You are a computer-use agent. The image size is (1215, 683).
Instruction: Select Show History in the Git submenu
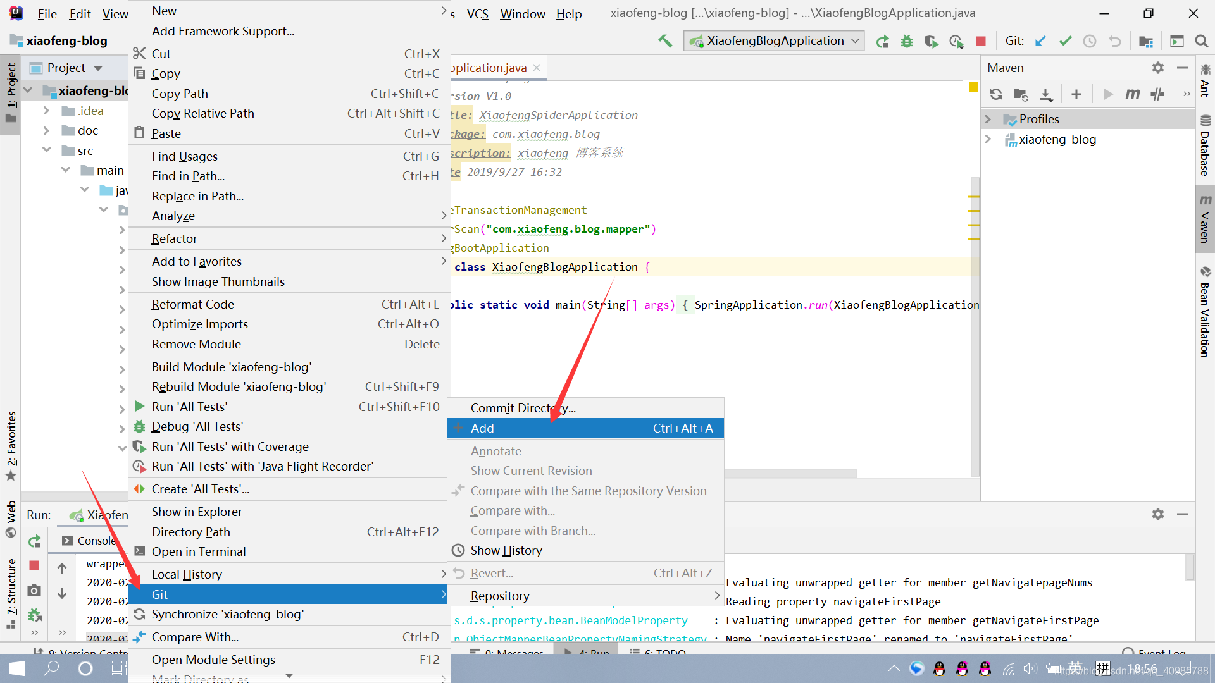[x=585, y=550]
